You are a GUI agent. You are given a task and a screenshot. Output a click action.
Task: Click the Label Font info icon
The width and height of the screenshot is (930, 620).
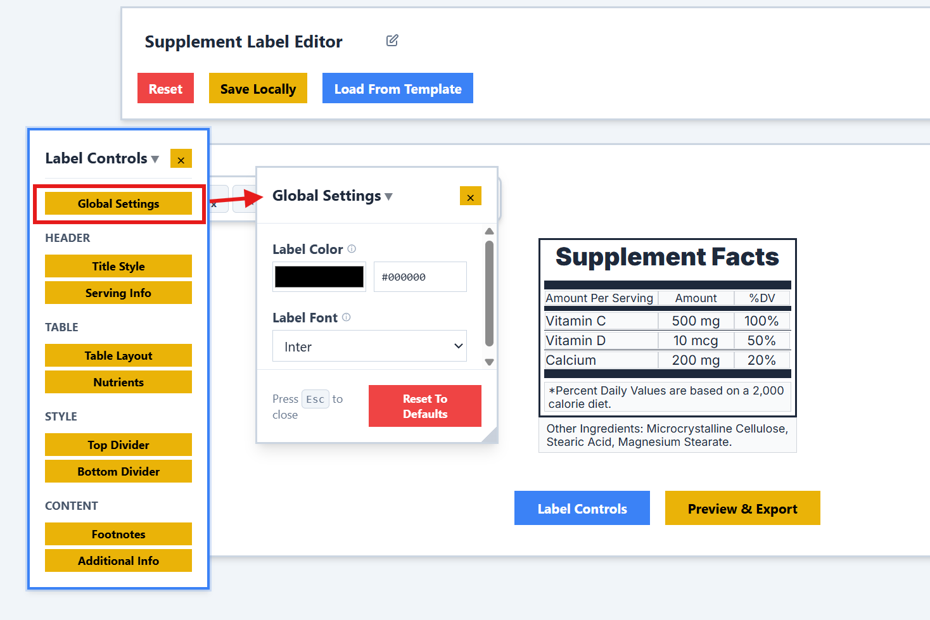pos(346,317)
